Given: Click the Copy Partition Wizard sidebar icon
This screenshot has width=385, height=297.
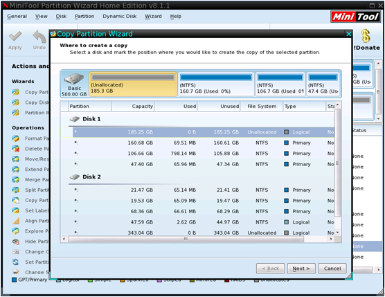Looking at the screenshot, I should tap(16, 92).
